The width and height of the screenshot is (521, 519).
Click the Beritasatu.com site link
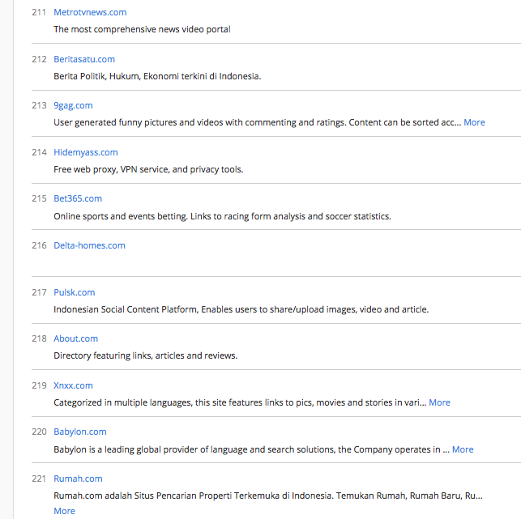pos(84,59)
